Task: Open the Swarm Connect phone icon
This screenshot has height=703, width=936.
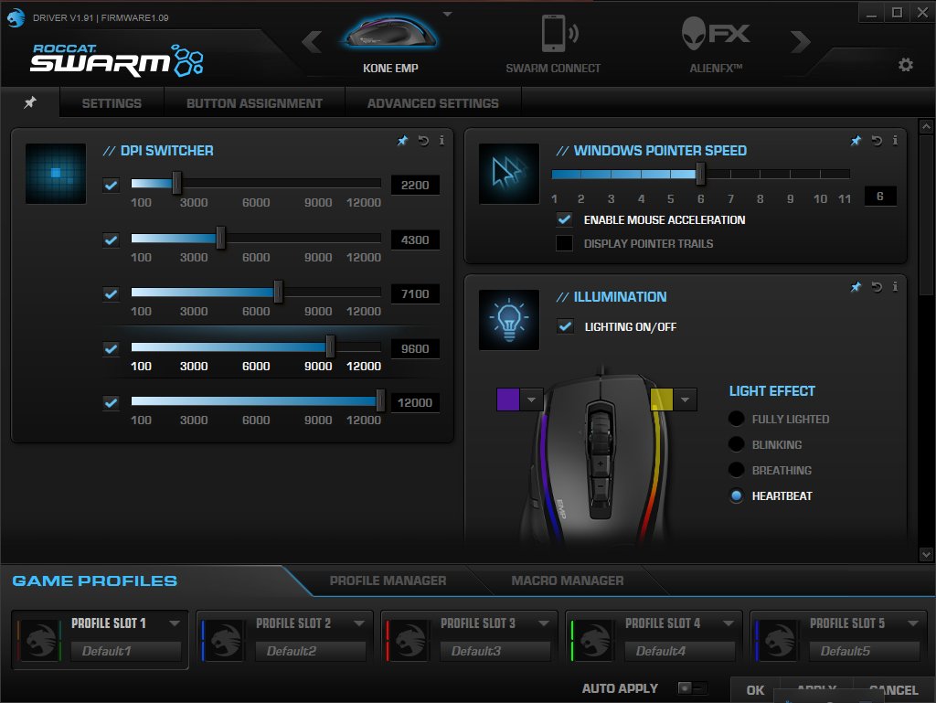Action: point(552,35)
